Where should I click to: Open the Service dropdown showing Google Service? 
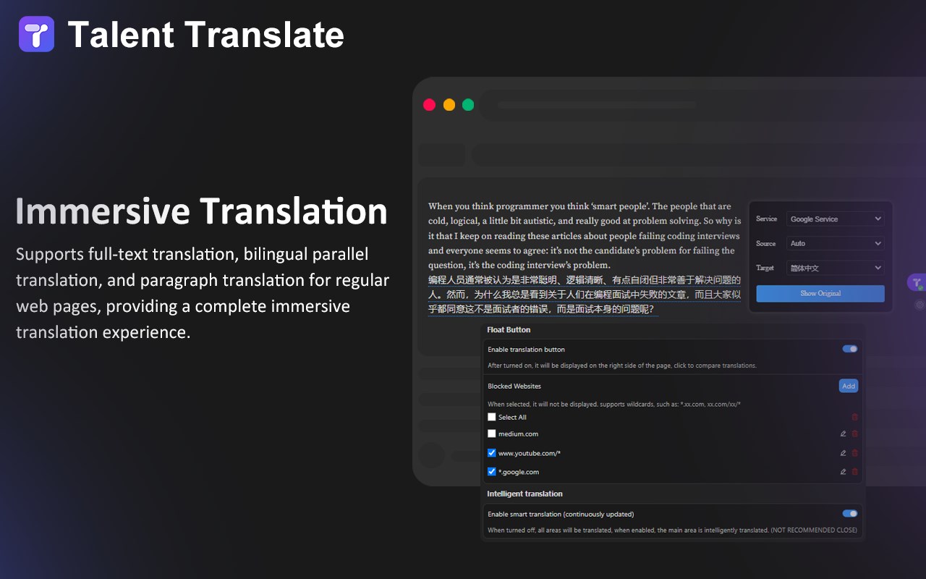835,219
